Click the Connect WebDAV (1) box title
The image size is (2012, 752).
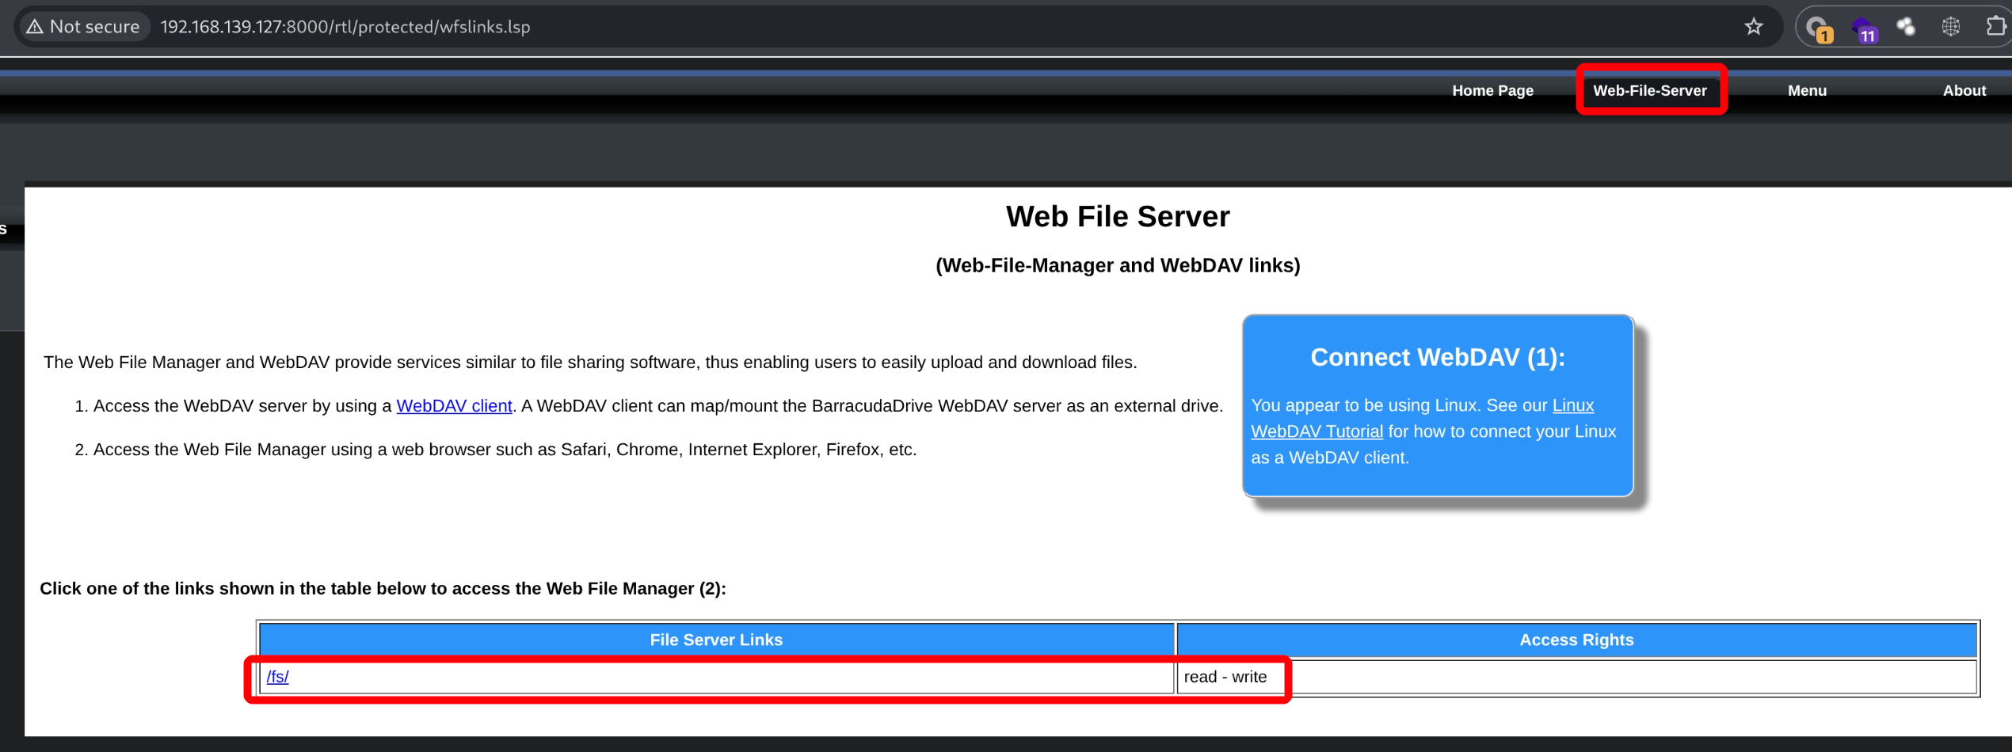[1437, 358]
